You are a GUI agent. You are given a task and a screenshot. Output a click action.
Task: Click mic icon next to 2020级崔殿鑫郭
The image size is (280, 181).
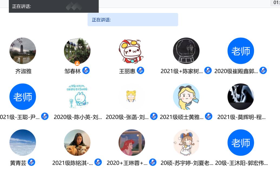click(263, 71)
